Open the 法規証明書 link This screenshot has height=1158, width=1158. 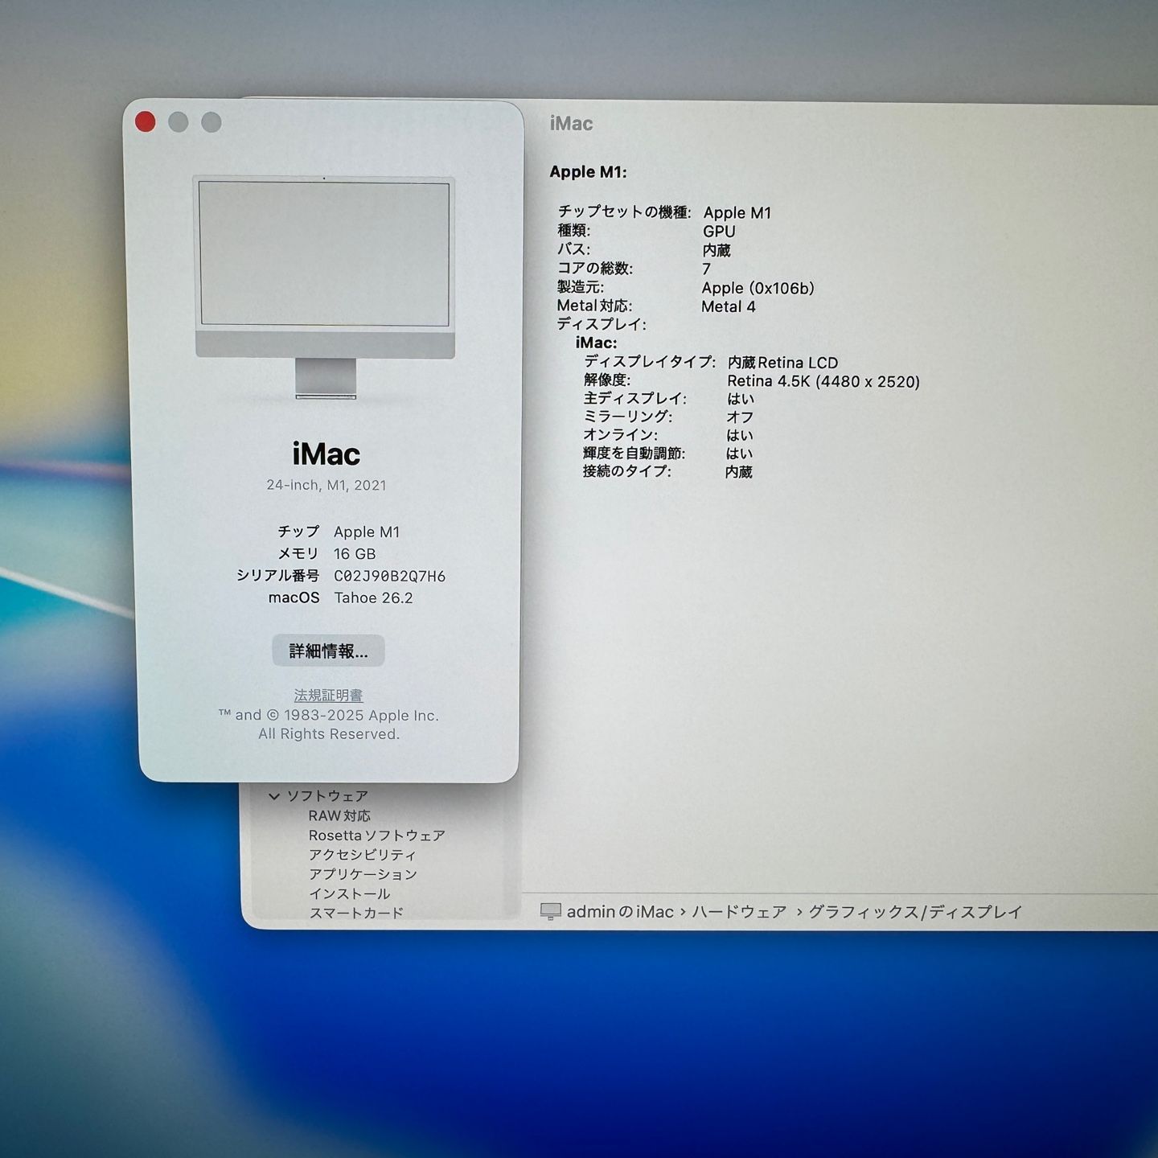tap(328, 695)
